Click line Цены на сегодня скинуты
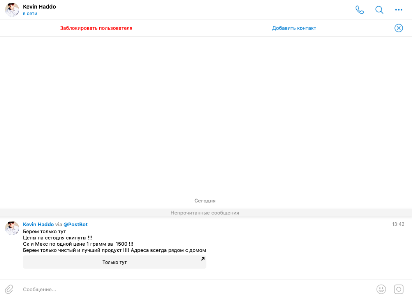The height and width of the screenshot is (299, 412). click(58, 238)
